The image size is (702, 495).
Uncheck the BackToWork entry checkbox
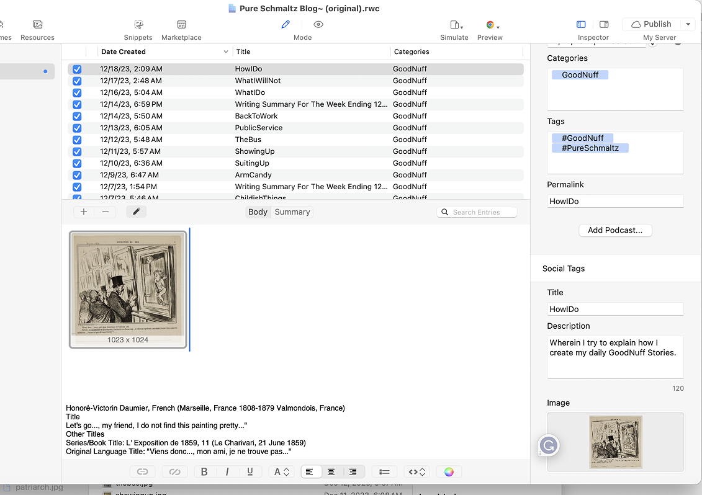click(x=77, y=117)
